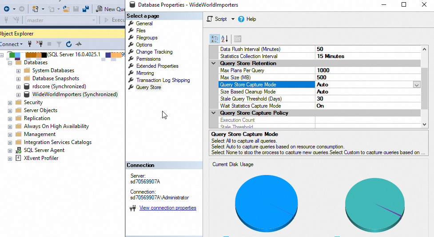Collapse the Query Store Capture Policy section

point(213,113)
